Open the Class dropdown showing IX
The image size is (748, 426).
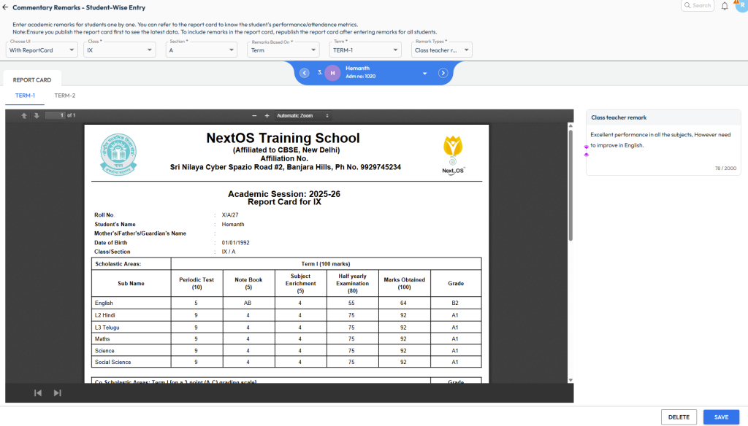(x=120, y=50)
